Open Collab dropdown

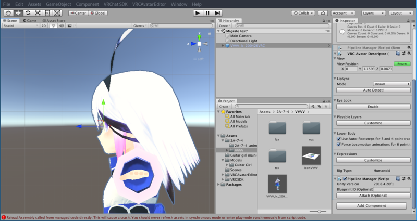click(303, 13)
